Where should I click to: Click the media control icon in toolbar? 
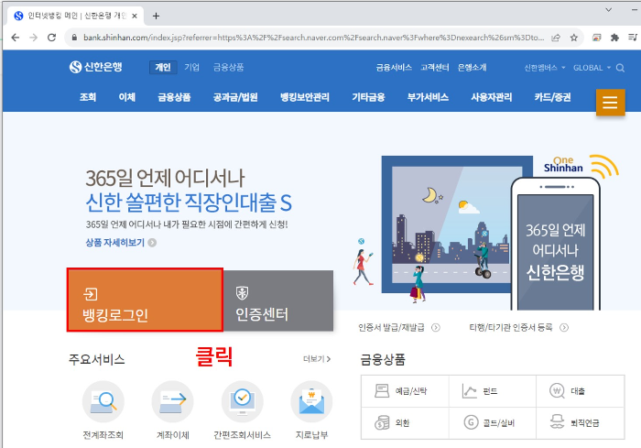633,38
